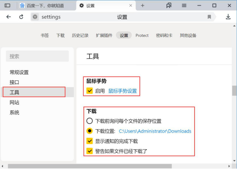Focus the 搜索 settings search field

[x=37, y=56]
